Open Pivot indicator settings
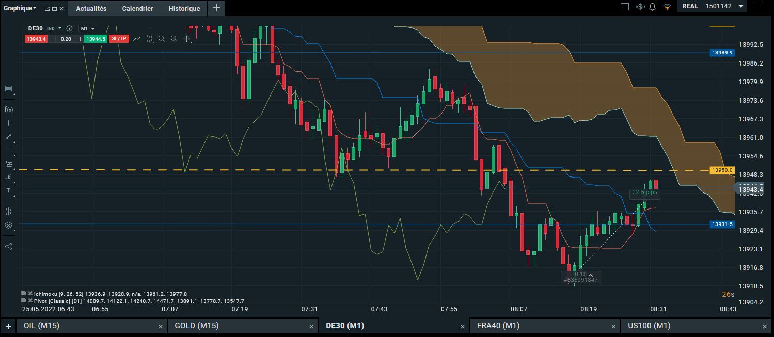The height and width of the screenshot is (337, 774). point(24,300)
